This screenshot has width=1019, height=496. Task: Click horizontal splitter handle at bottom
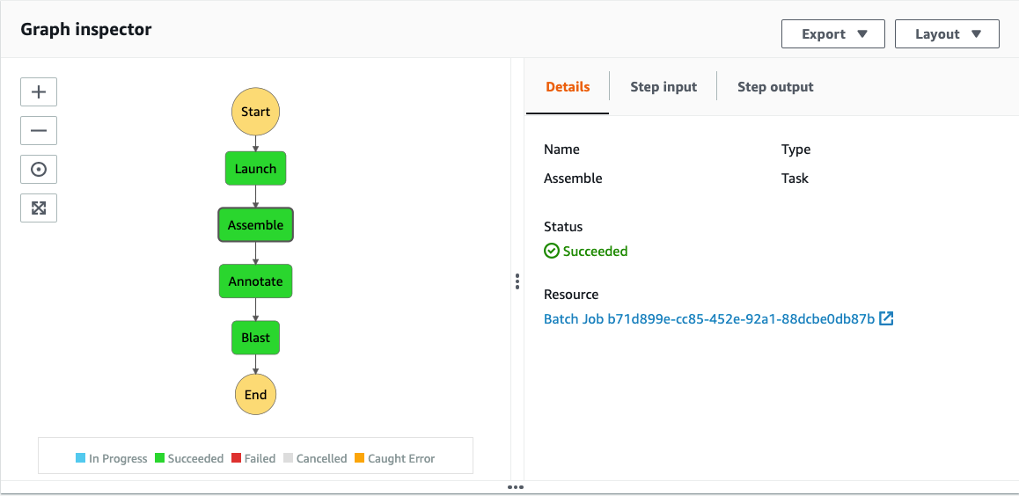click(x=516, y=487)
